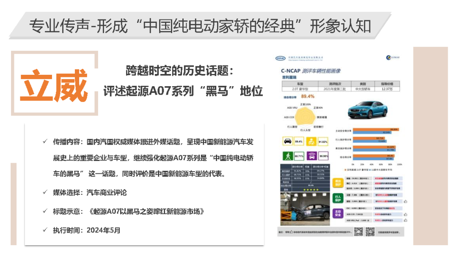Click the green 行人保护 badge
The width and height of the screenshot is (457, 257).
pyautogui.click(x=338, y=198)
